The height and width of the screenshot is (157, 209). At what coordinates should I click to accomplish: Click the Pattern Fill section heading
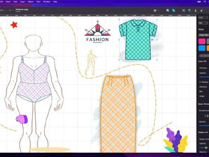pos(203,132)
